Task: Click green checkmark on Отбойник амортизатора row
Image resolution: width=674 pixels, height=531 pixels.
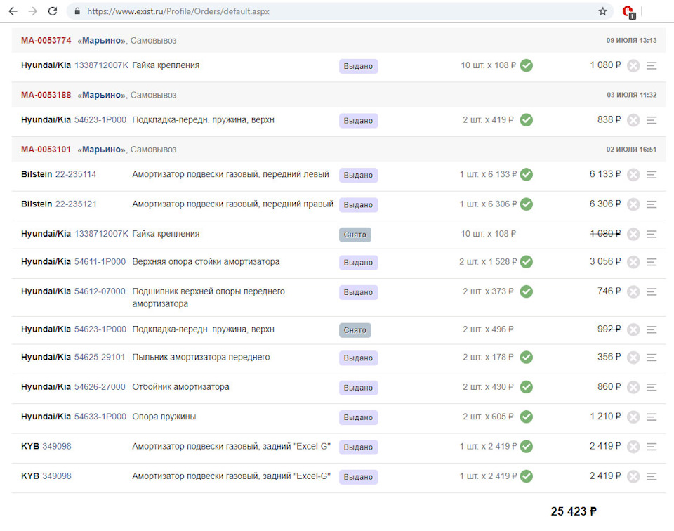Action: 526,387
